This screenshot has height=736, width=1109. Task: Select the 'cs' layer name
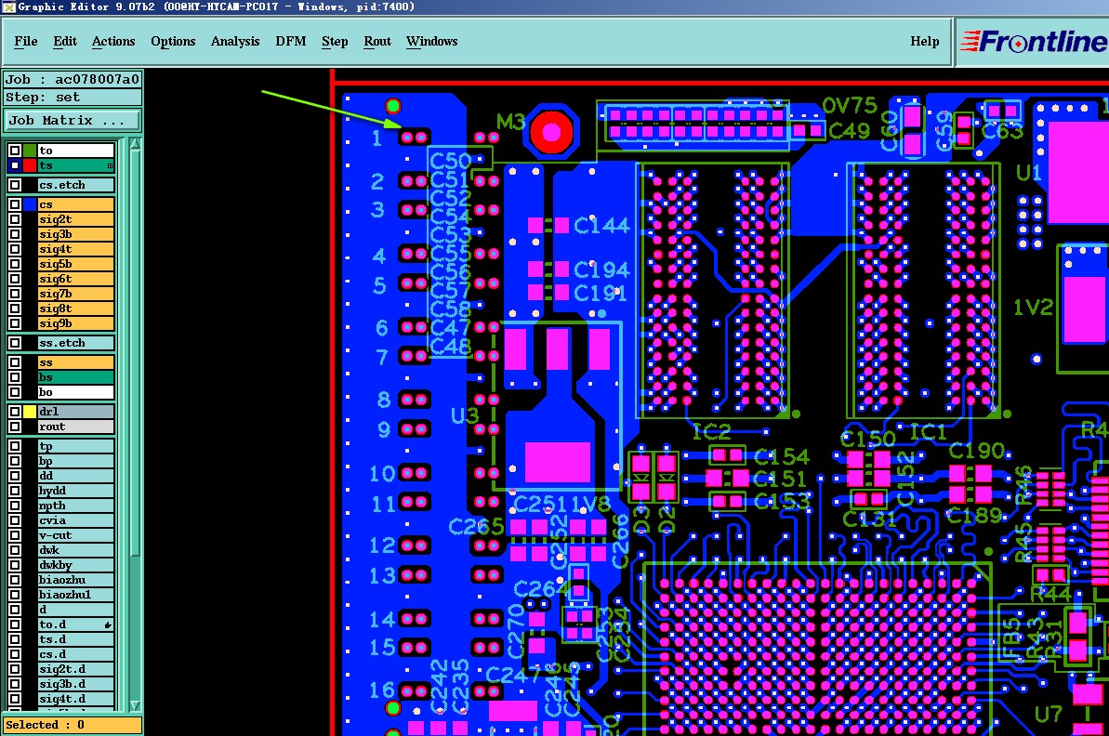[75, 204]
